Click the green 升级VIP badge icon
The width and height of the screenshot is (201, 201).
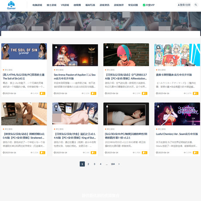click(144, 5)
